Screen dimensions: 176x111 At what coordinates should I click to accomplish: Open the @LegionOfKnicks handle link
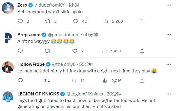(x=85, y=94)
